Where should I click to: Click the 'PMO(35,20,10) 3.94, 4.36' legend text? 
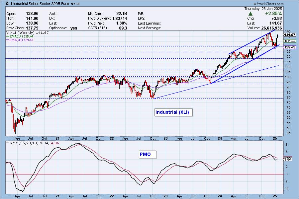click(x=35, y=143)
